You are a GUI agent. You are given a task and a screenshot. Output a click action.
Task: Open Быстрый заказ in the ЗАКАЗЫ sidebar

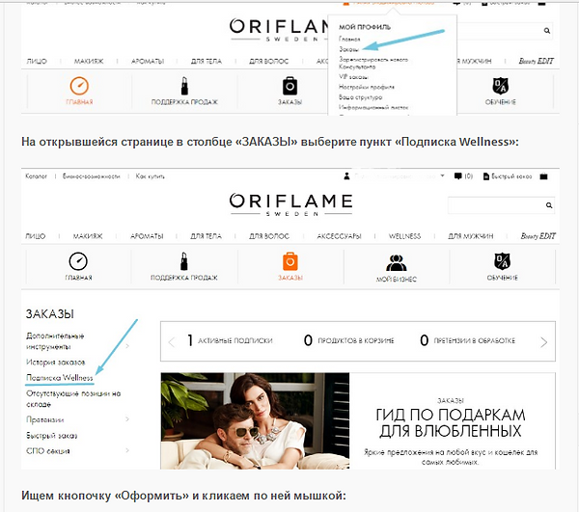pyautogui.click(x=51, y=436)
